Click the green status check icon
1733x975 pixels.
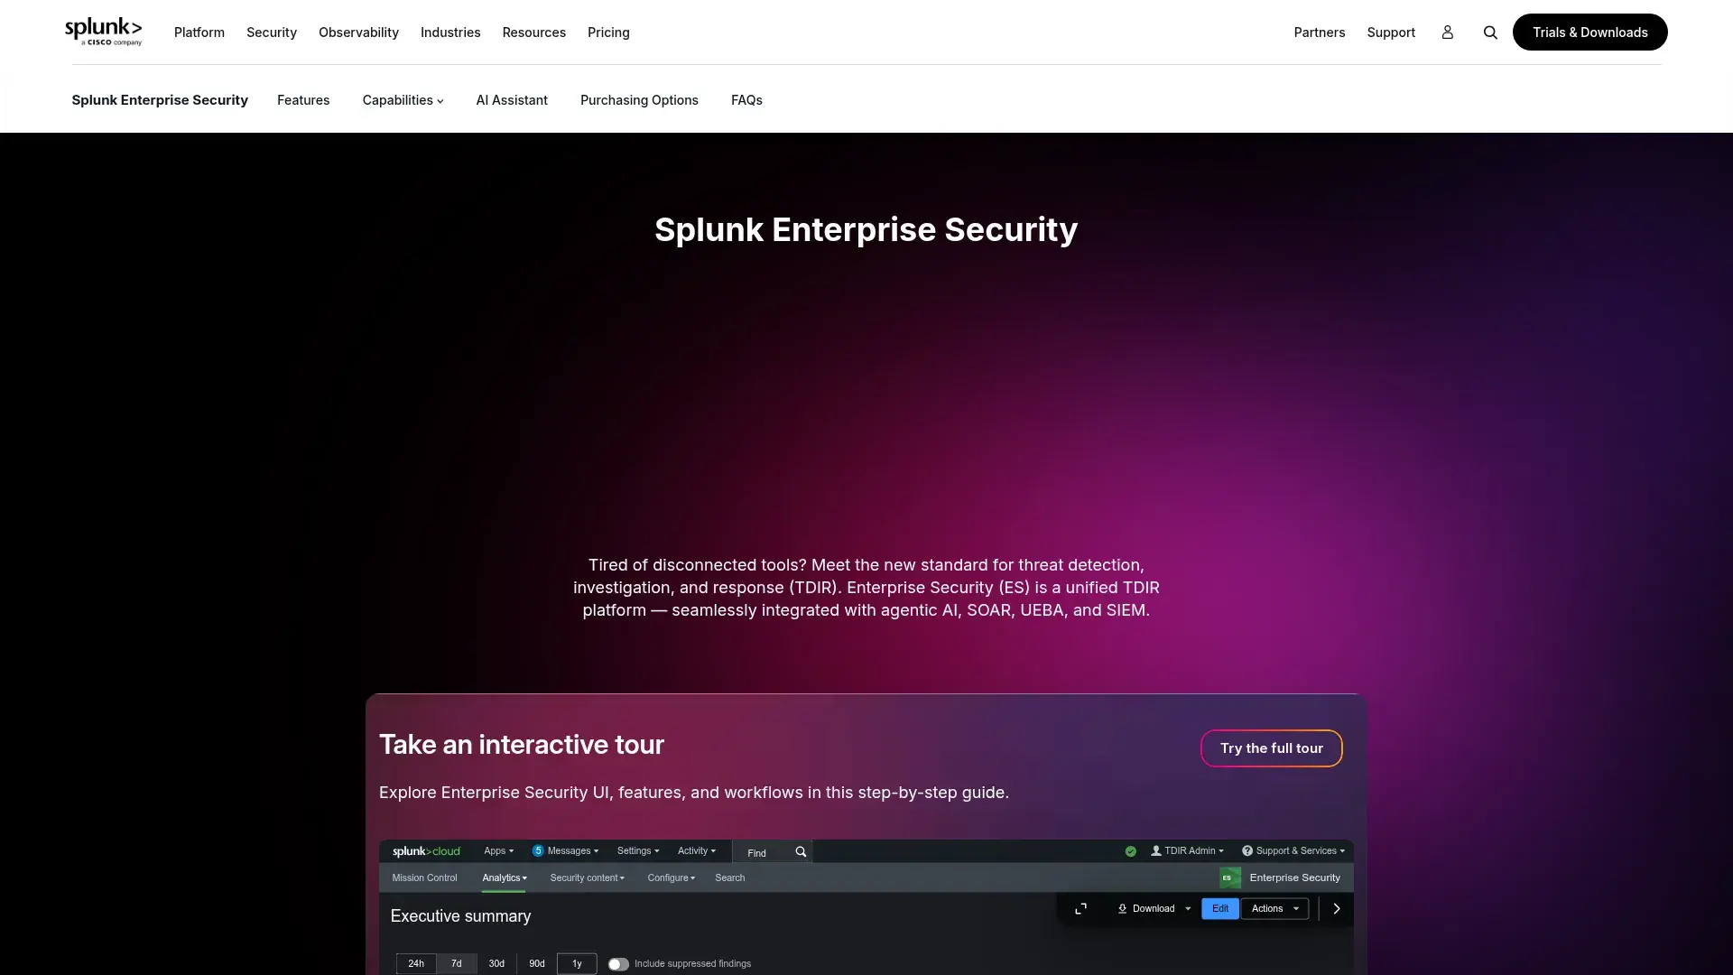[1130, 851]
